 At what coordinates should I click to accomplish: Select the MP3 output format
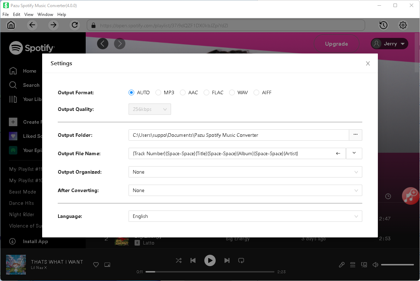coord(158,92)
